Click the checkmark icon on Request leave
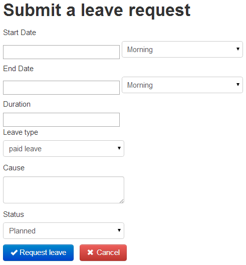 pyautogui.click(x=14, y=252)
